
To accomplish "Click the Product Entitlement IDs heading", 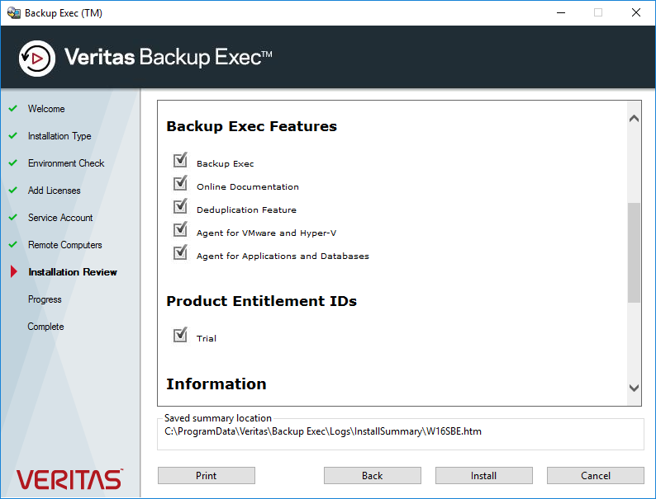I will tap(261, 301).
